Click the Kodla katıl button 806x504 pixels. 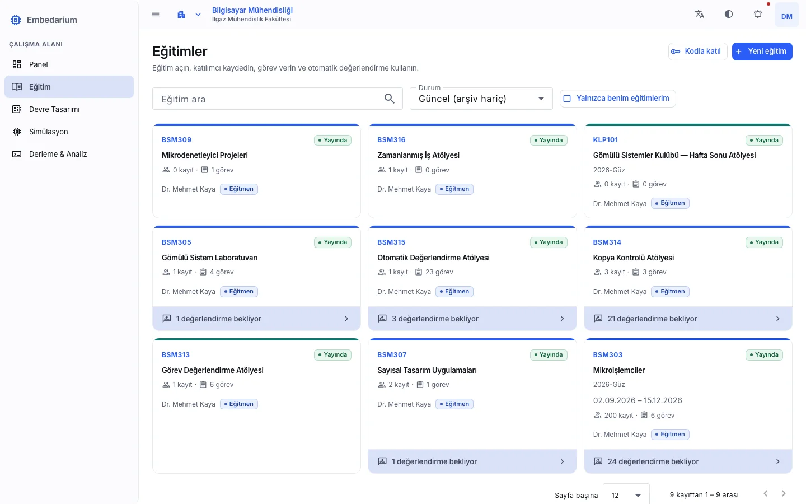point(697,51)
